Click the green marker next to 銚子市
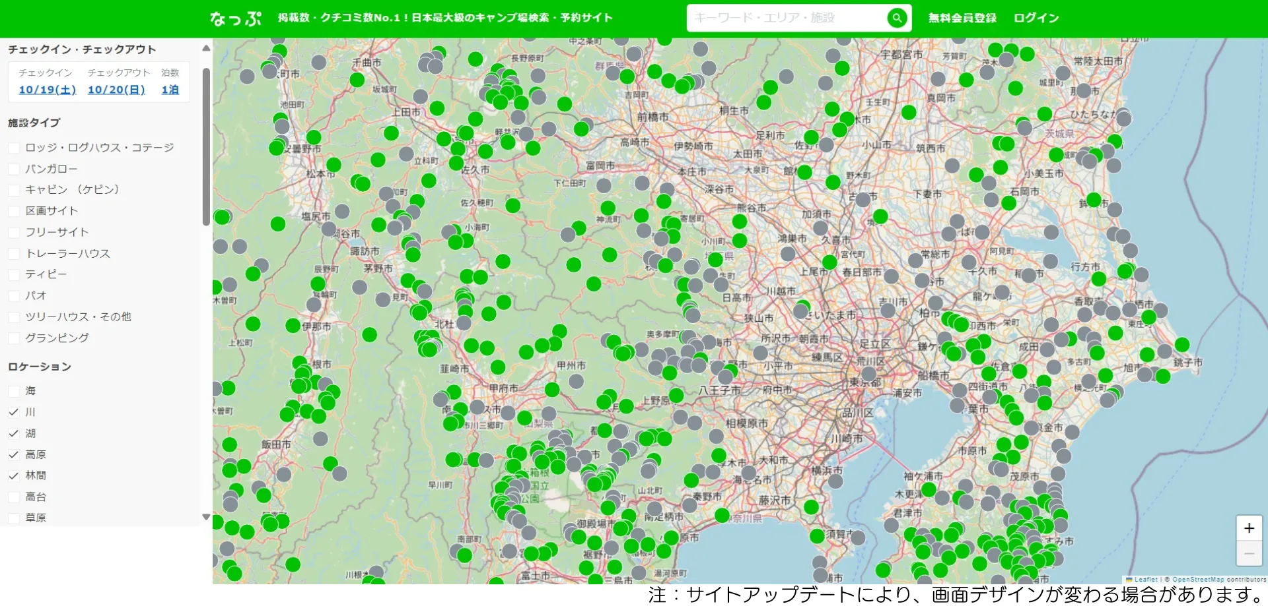This screenshot has width=1268, height=606. 1182,345
